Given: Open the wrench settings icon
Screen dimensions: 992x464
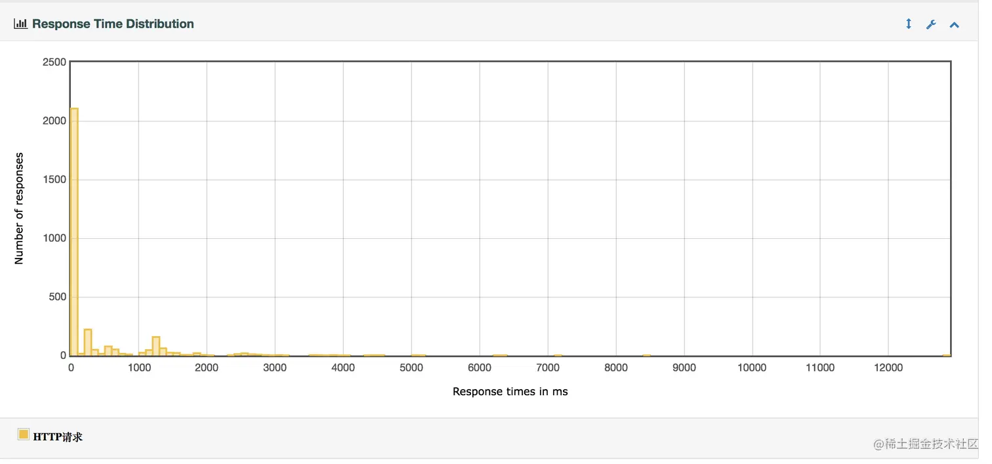Looking at the screenshot, I should 931,25.
